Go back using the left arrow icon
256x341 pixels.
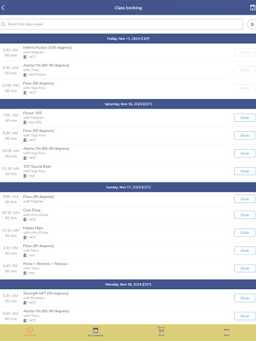[3, 7]
